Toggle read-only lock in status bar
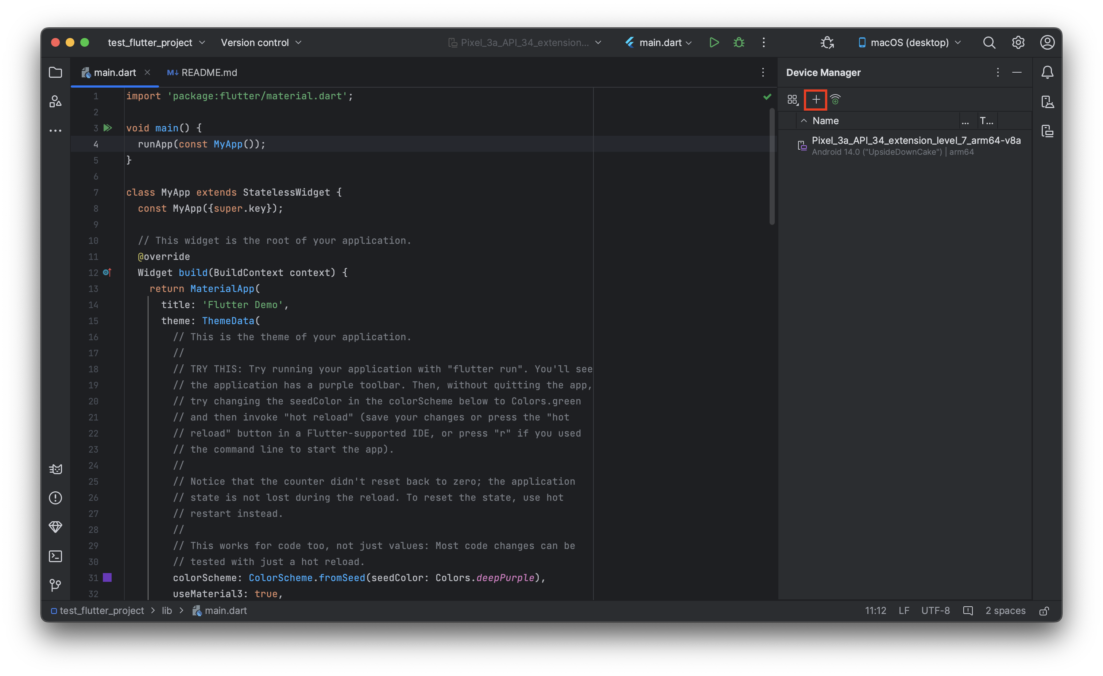 (x=1044, y=611)
